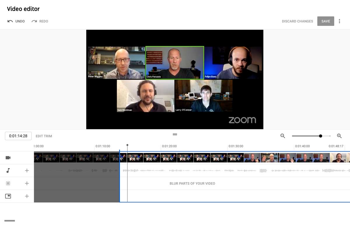Add audio with the plus icon
The image size is (350, 225).
[x=27, y=170]
